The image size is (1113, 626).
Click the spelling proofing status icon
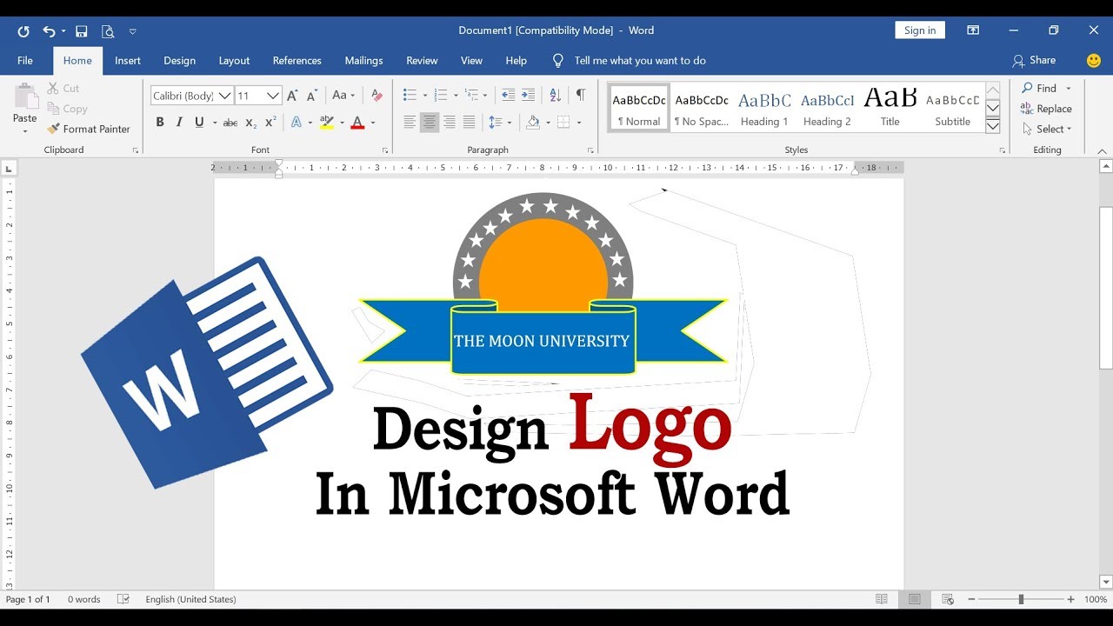(x=123, y=599)
